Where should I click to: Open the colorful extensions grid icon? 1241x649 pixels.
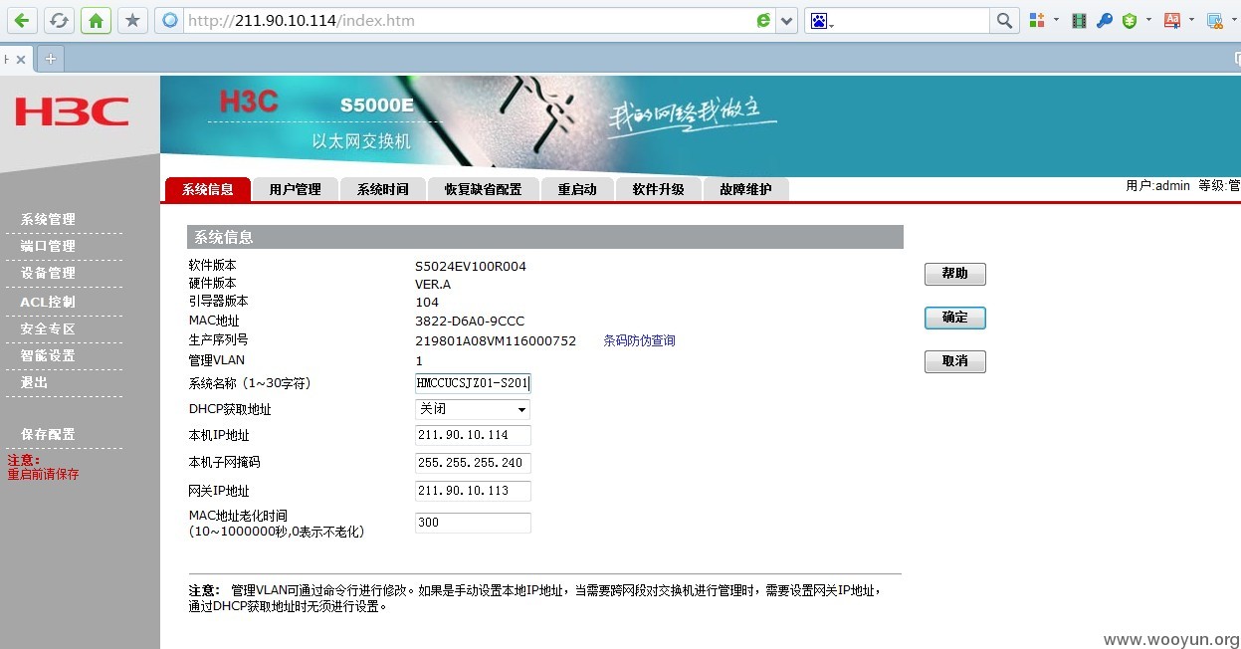[1037, 20]
